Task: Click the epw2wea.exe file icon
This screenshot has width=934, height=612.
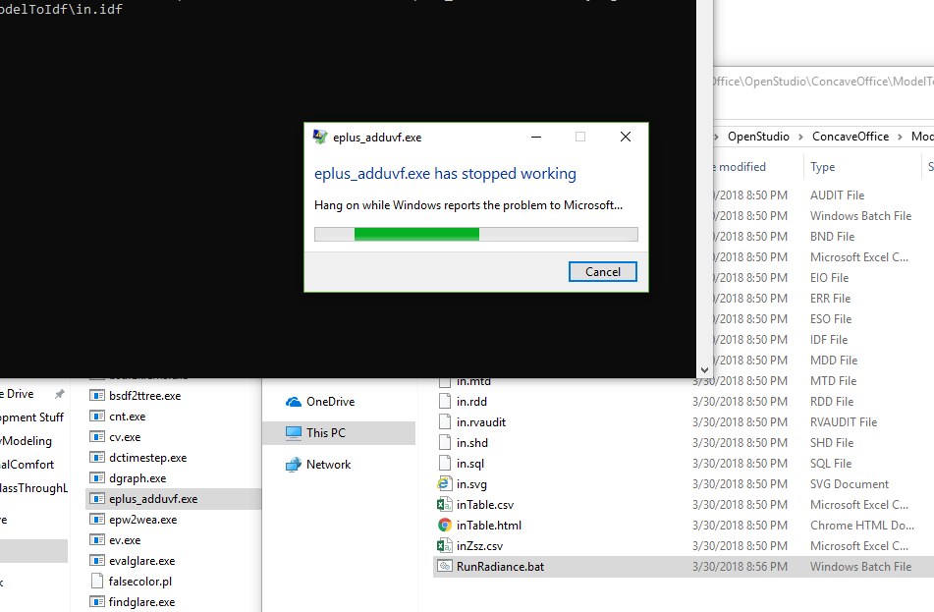Action: [97, 520]
